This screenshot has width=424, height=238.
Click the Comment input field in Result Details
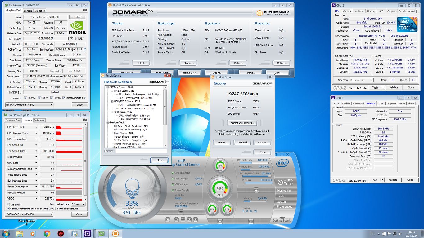click(x=141, y=151)
